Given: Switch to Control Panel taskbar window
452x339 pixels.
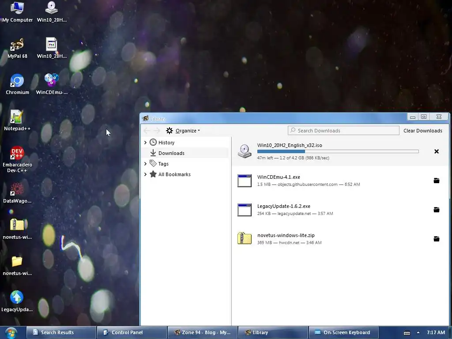Looking at the screenshot, I should tap(132, 333).
